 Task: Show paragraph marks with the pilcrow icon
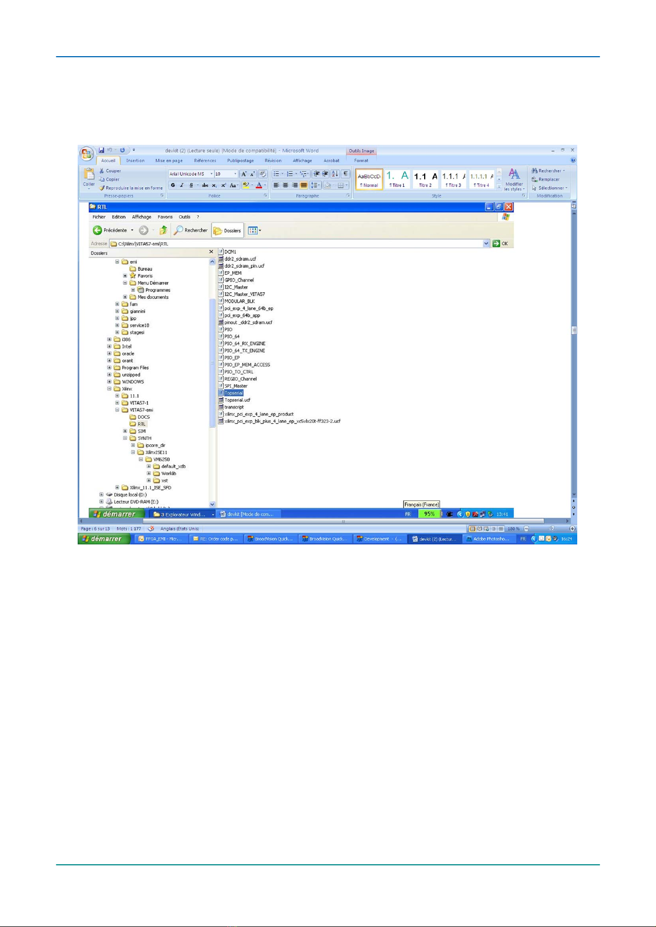pyautogui.click(x=345, y=174)
